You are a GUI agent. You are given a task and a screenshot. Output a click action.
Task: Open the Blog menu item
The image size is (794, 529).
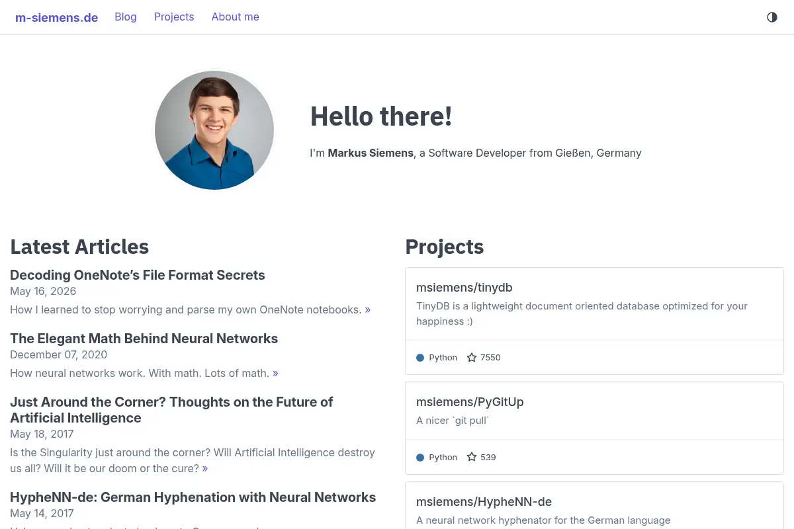coord(126,17)
